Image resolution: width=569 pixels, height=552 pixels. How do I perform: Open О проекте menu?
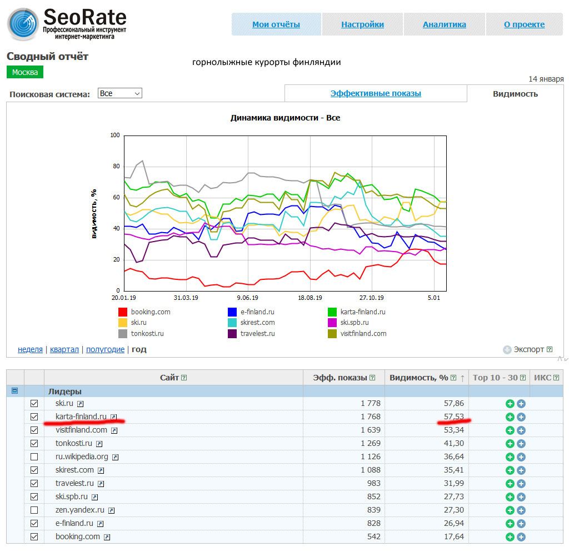point(525,24)
